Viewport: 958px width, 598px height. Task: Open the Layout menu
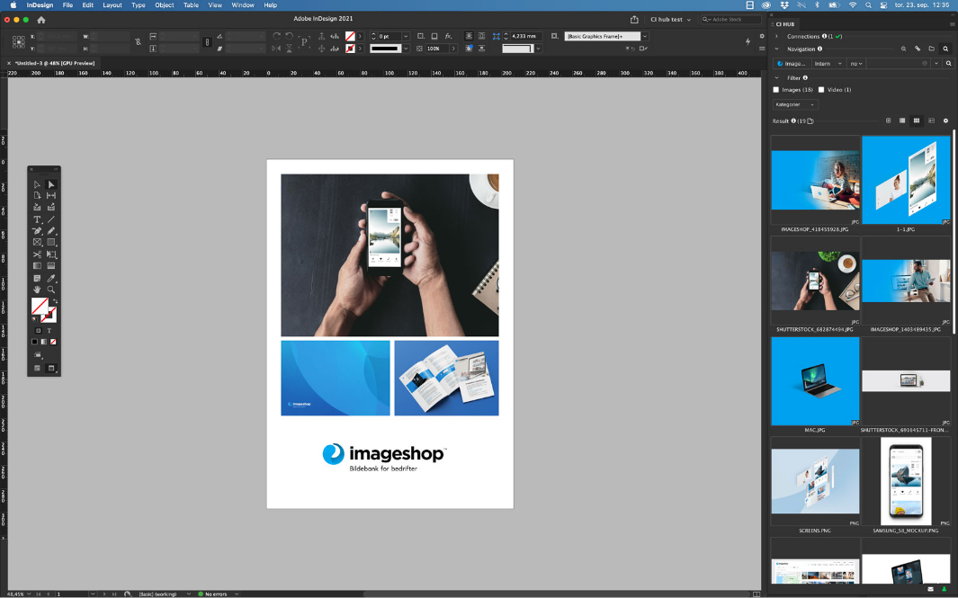(112, 5)
